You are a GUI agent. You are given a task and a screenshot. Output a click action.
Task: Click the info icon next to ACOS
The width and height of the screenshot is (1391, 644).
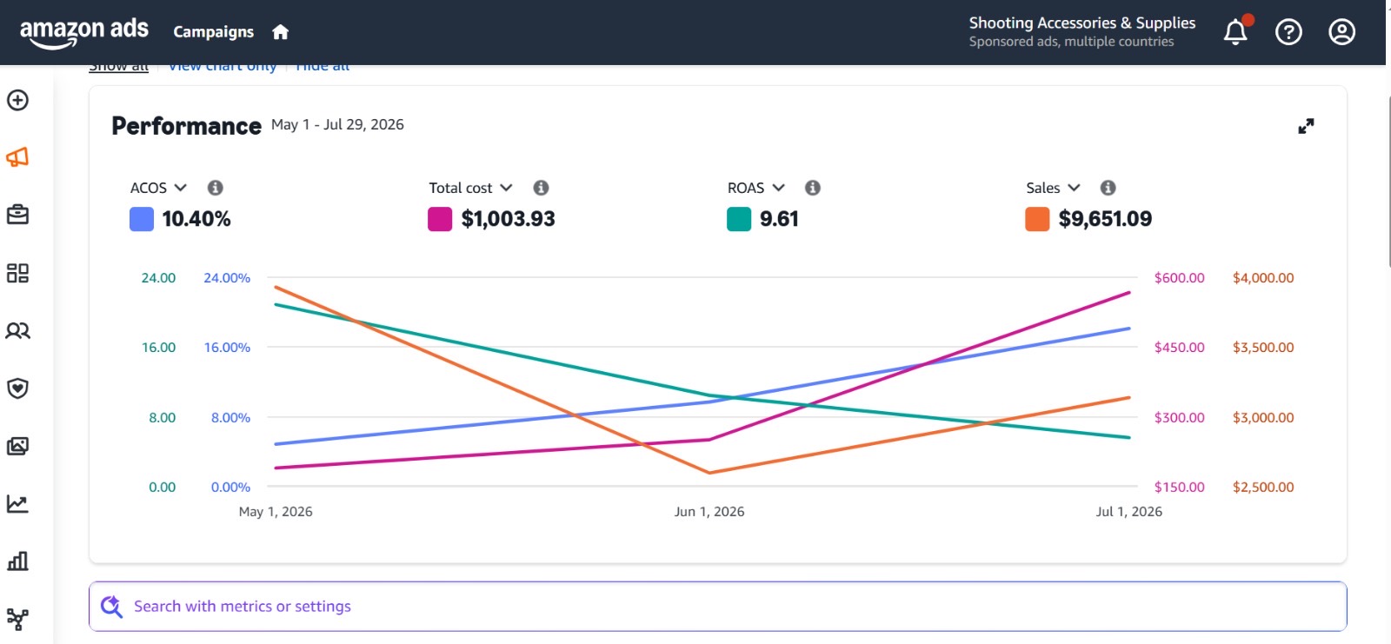(216, 188)
